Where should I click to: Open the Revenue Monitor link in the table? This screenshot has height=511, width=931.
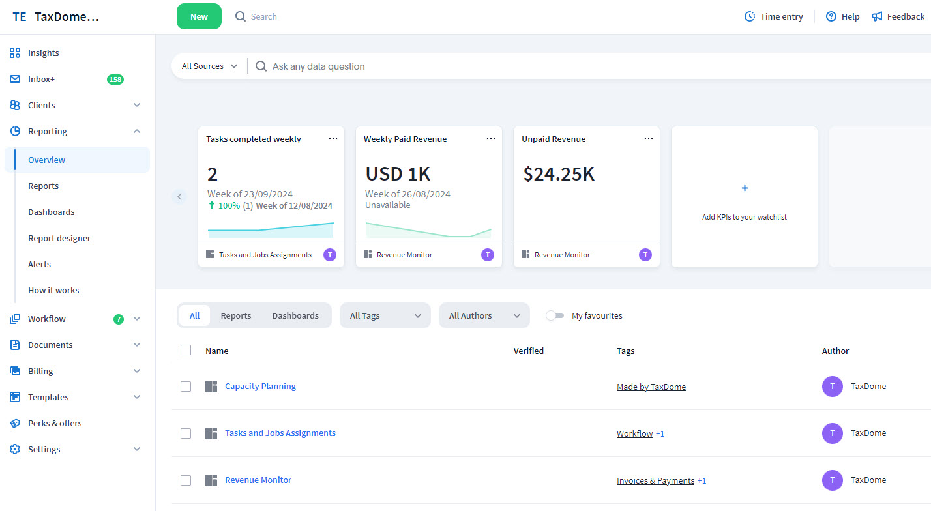pyautogui.click(x=258, y=480)
